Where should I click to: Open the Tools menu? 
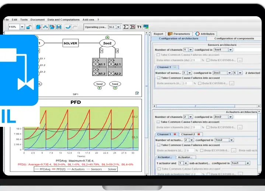pos(24,20)
